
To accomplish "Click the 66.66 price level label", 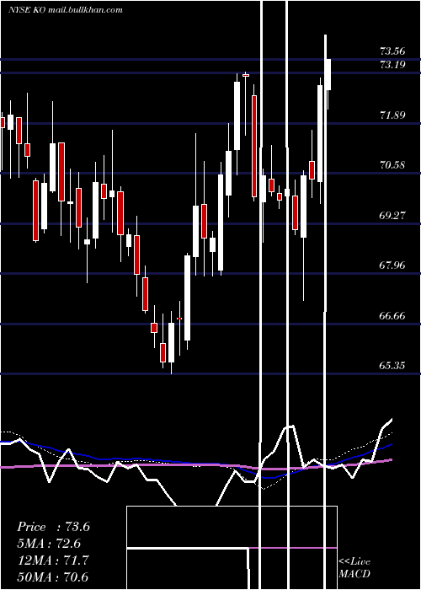I will click(x=392, y=315).
